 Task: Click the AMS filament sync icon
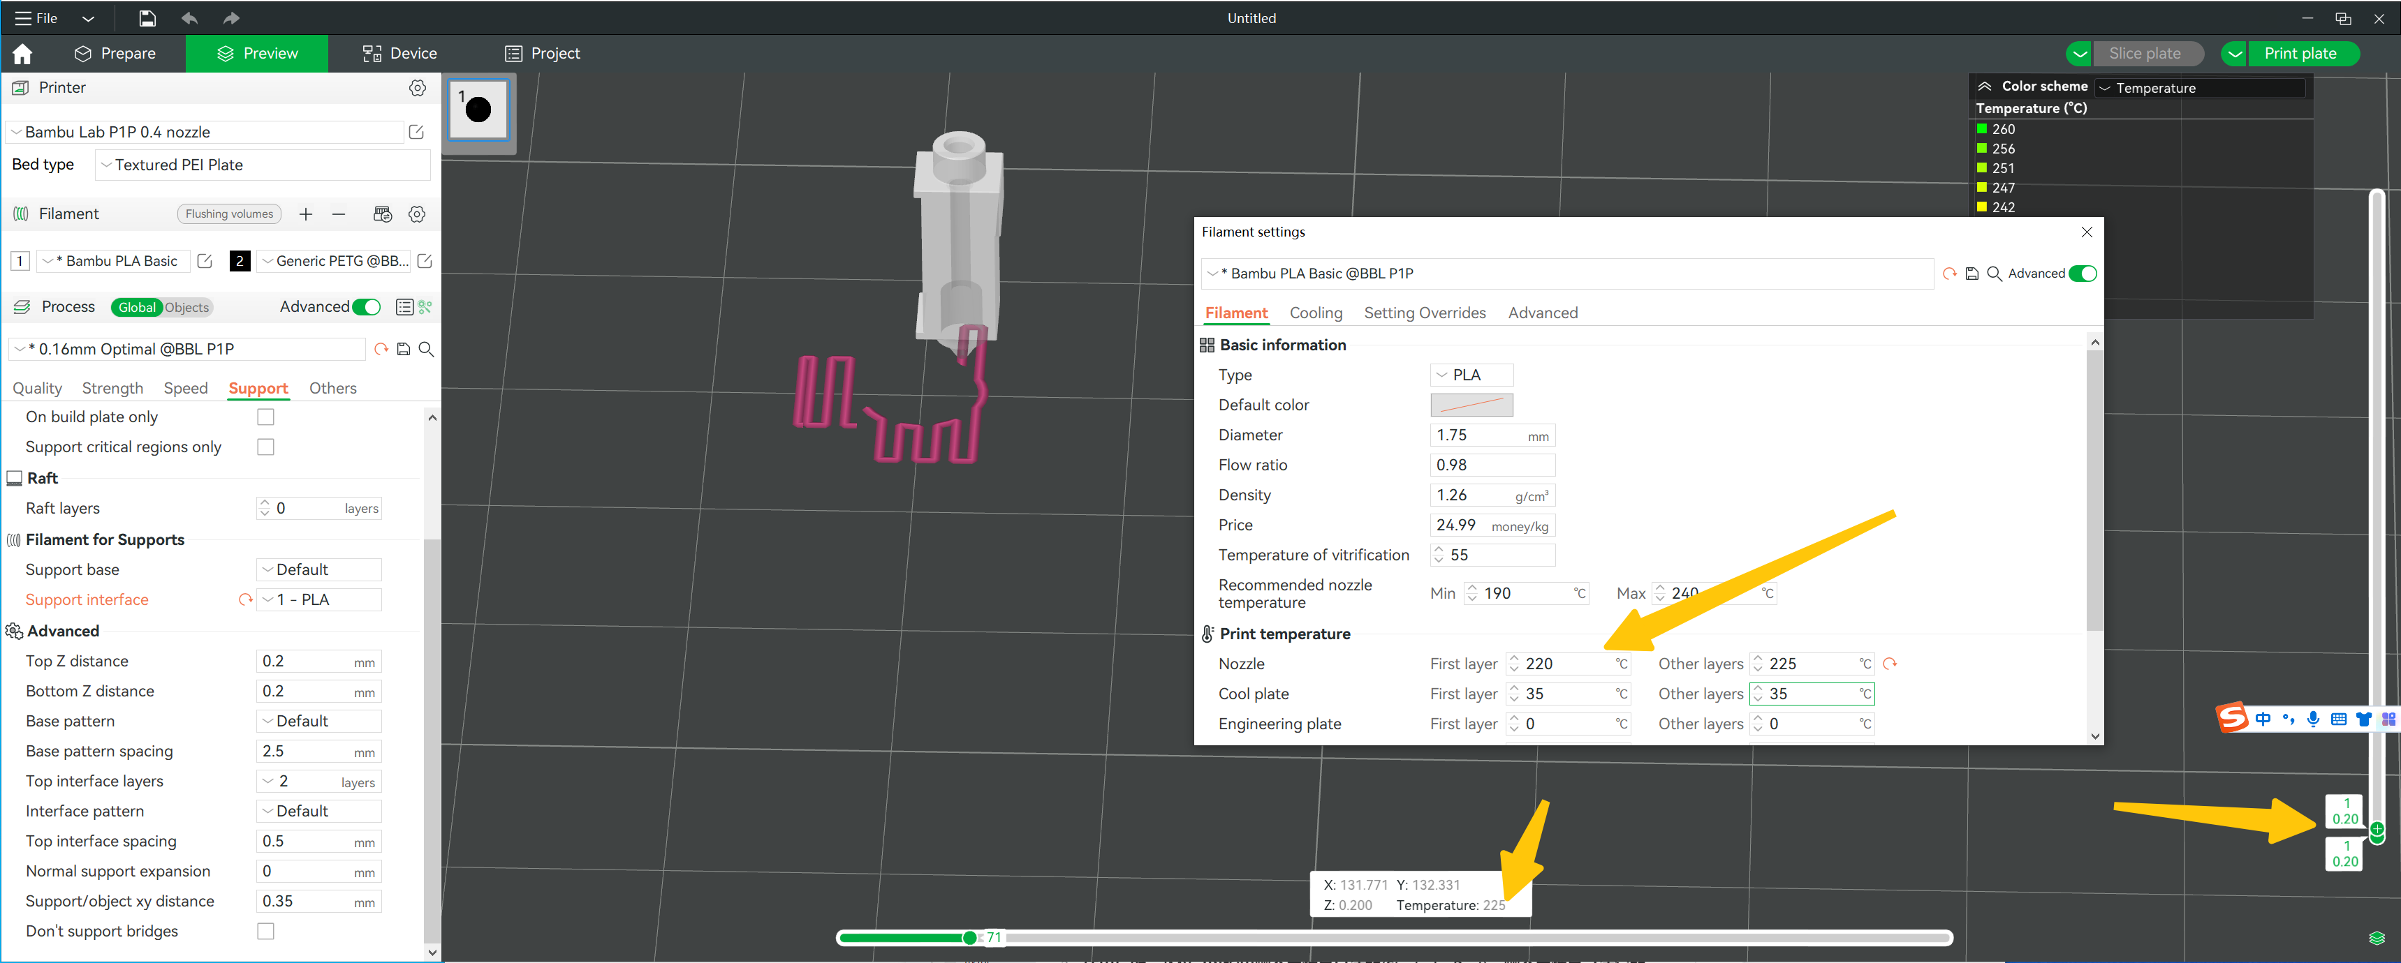tap(382, 214)
